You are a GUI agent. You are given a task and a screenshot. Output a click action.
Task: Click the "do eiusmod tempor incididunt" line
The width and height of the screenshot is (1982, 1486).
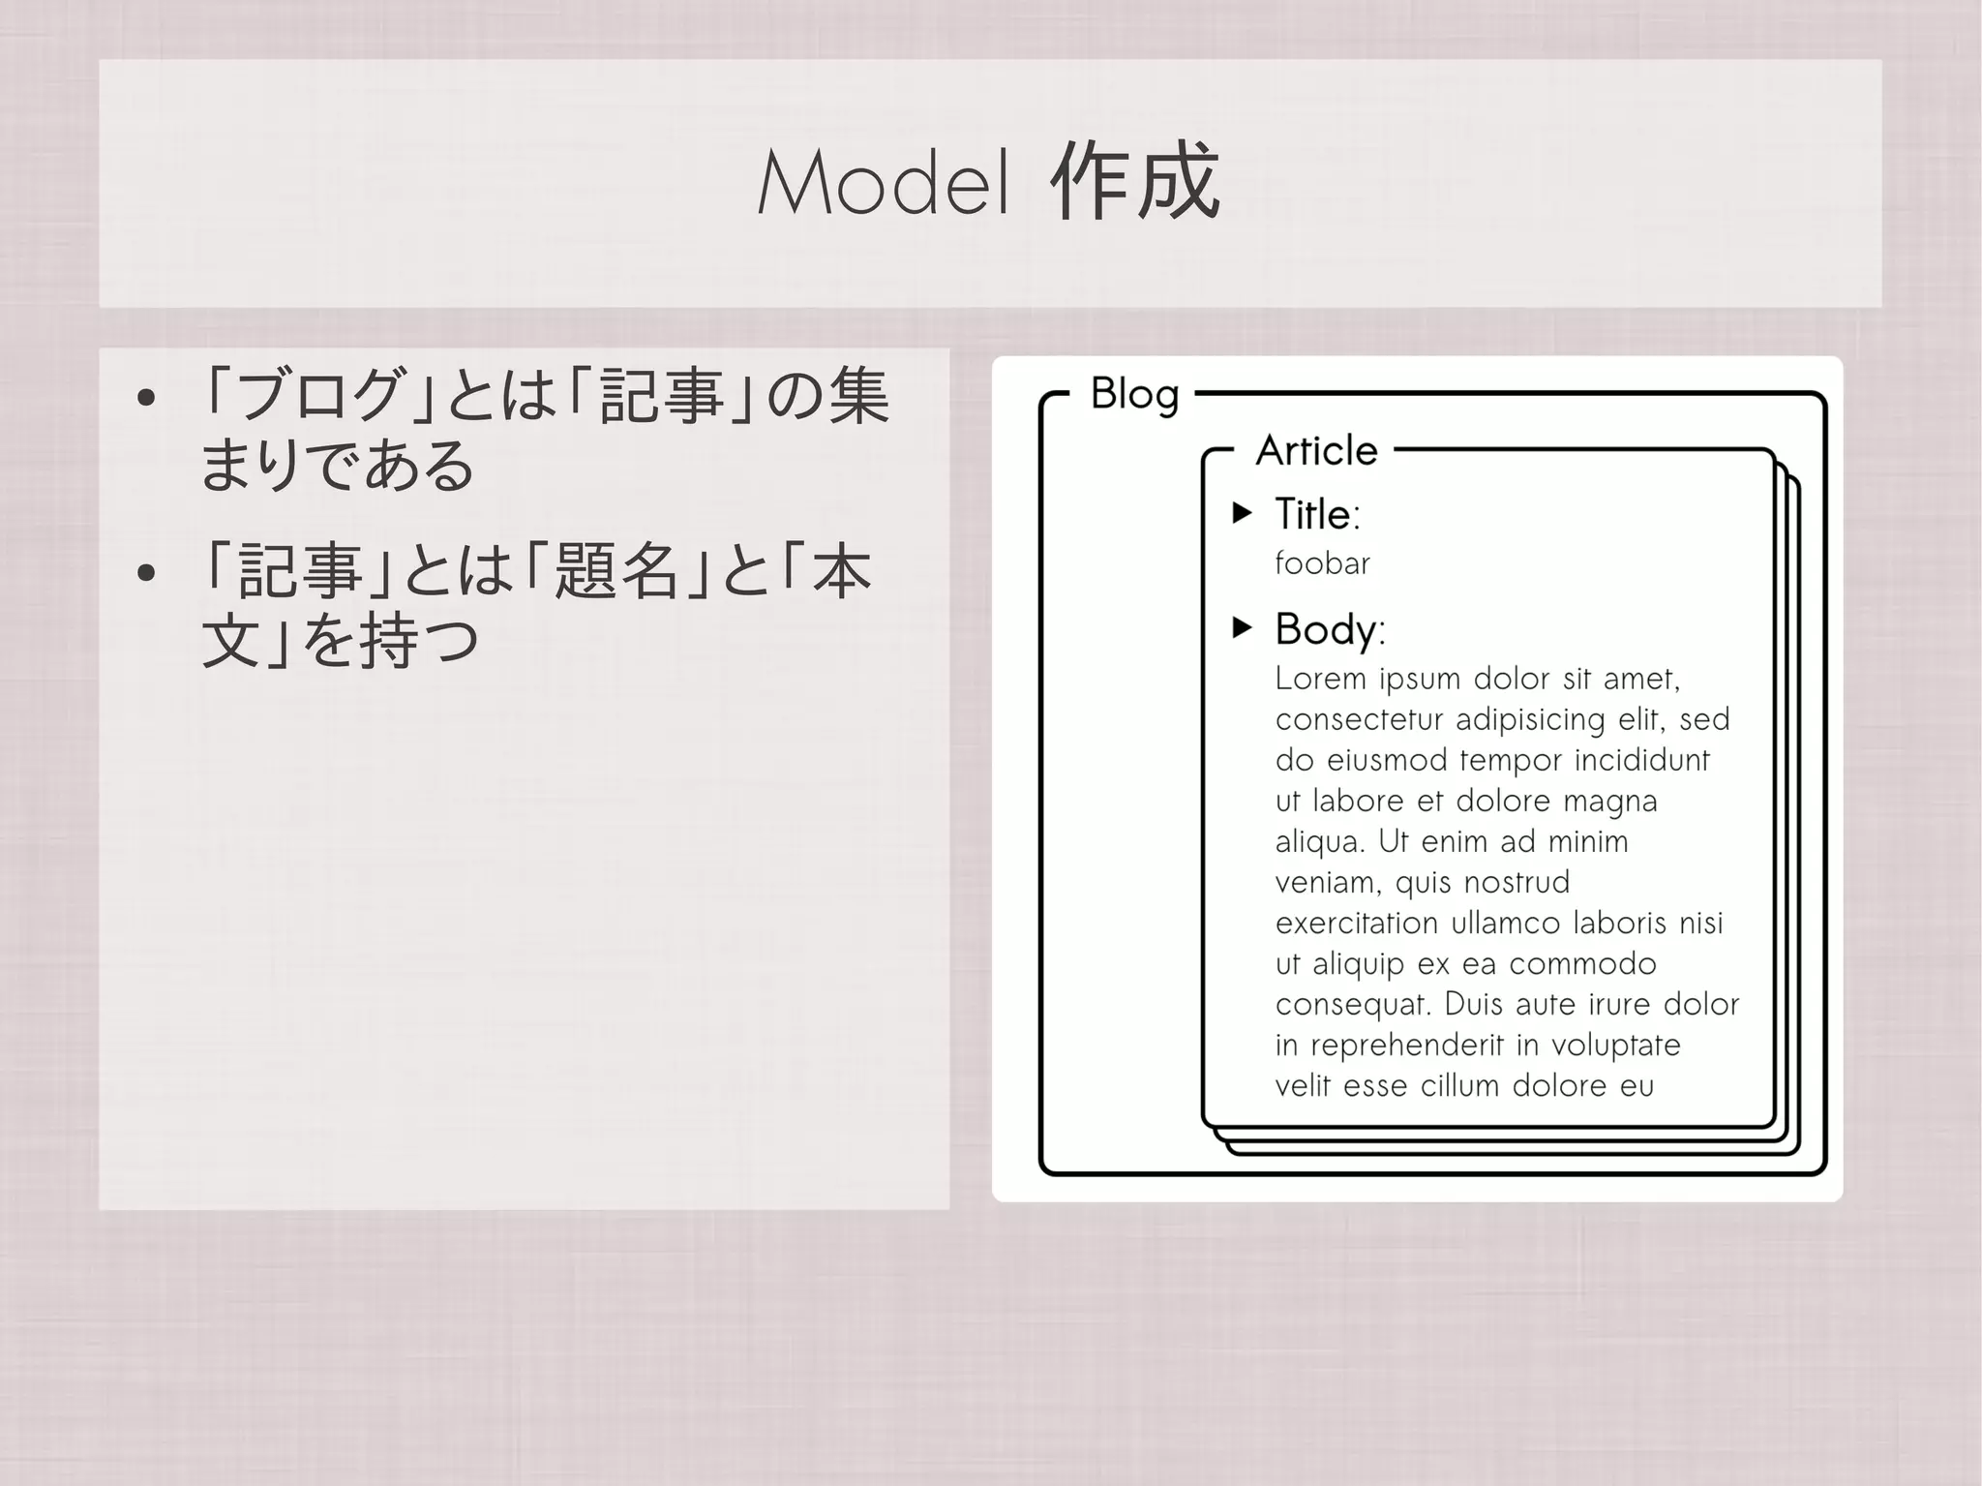click(x=1492, y=760)
